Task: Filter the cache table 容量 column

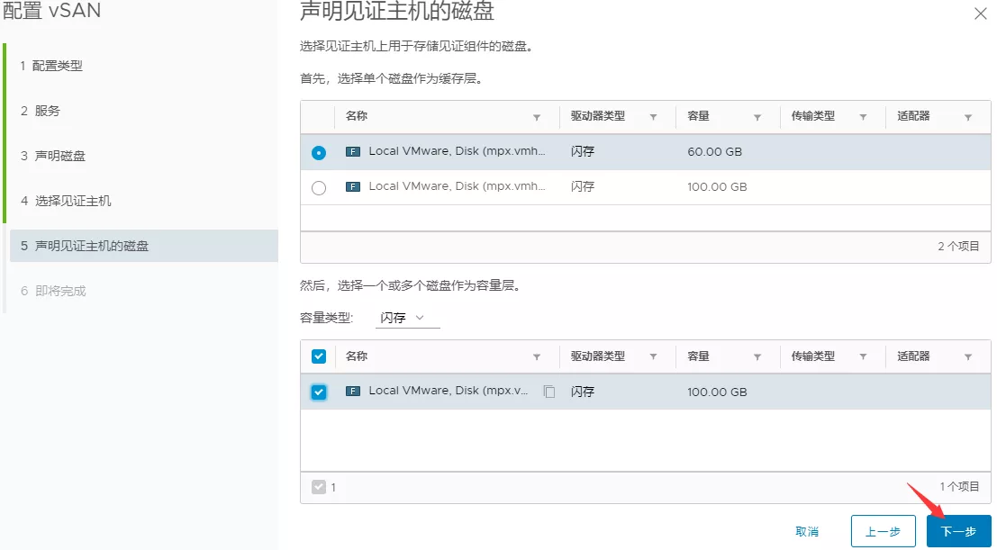Action: 757,117
